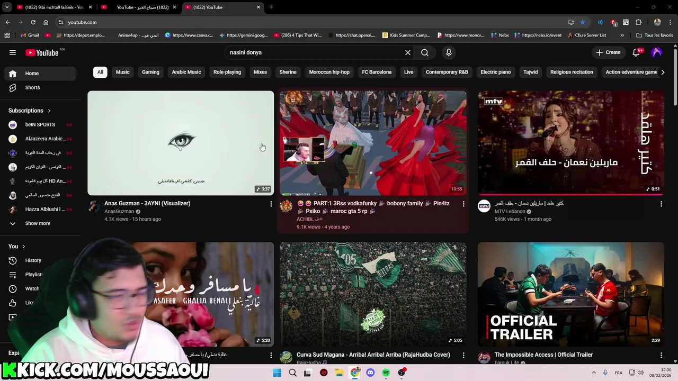Select the Music filter chip
The width and height of the screenshot is (678, 381).
(x=122, y=72)
